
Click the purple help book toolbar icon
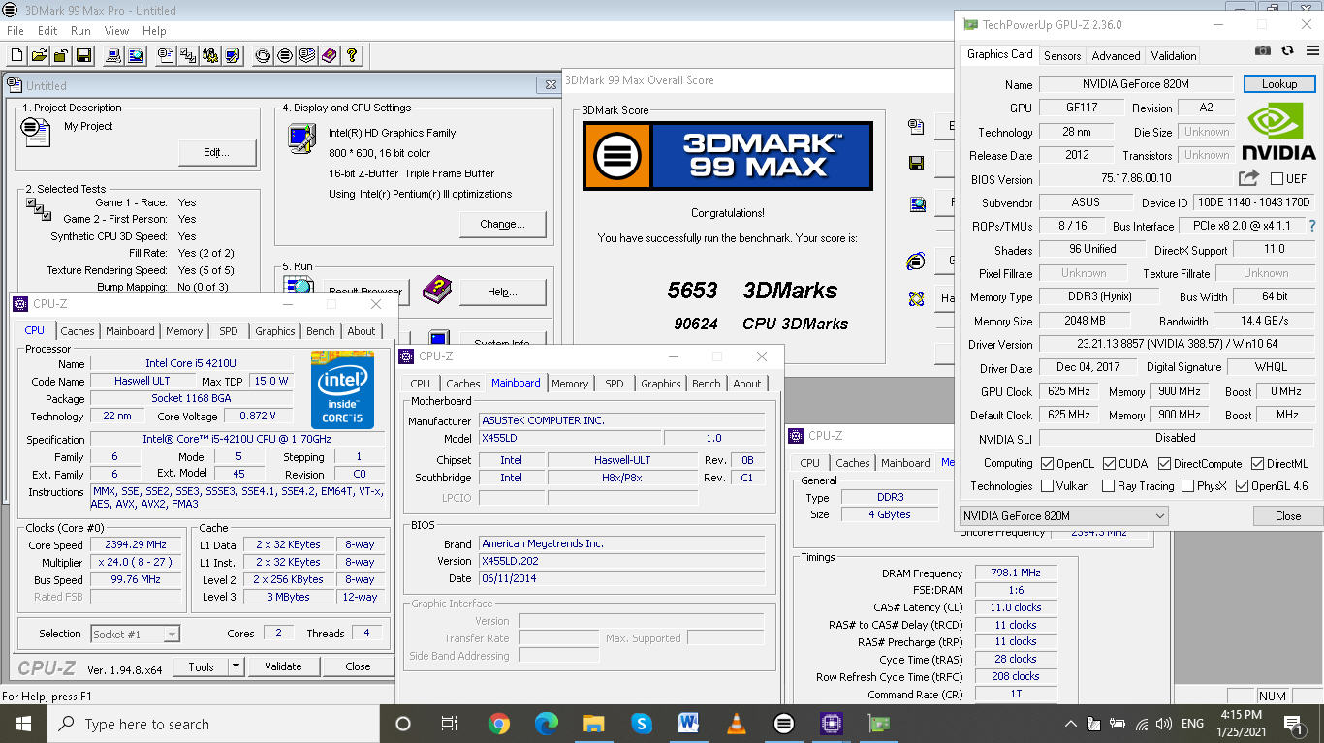pos(330,56)
